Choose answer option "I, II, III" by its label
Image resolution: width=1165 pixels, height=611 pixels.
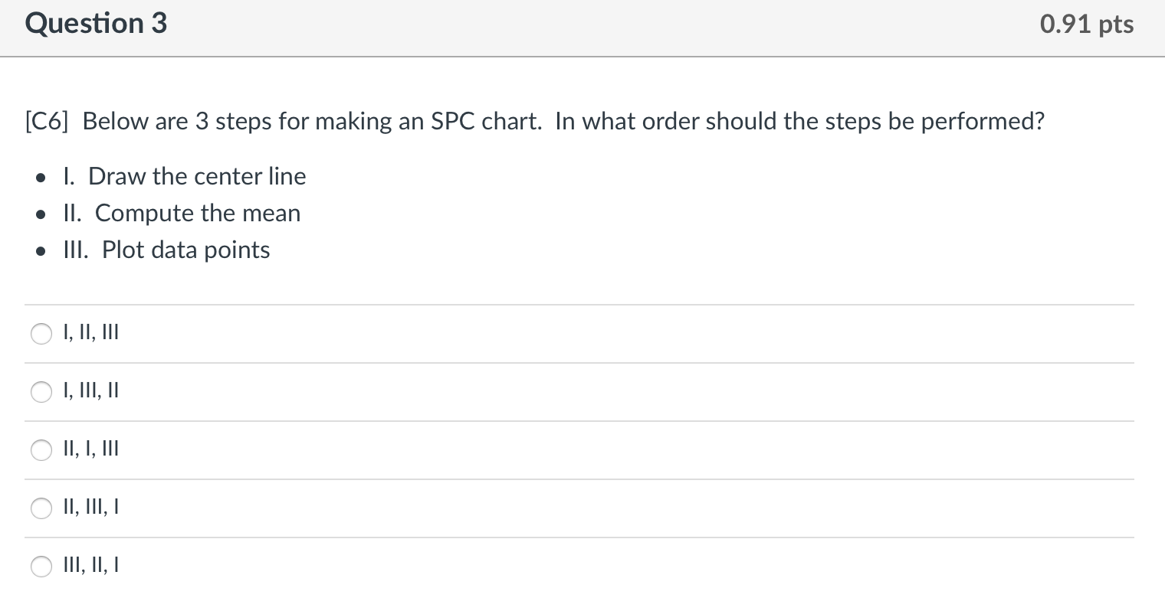coord(90,332)
